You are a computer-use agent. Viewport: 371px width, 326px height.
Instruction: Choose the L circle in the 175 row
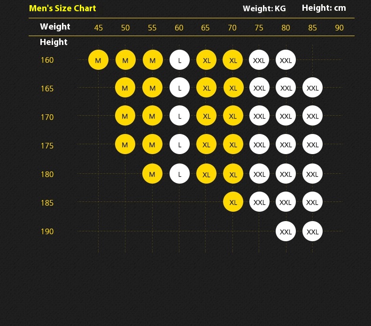[x=179, y=145]
